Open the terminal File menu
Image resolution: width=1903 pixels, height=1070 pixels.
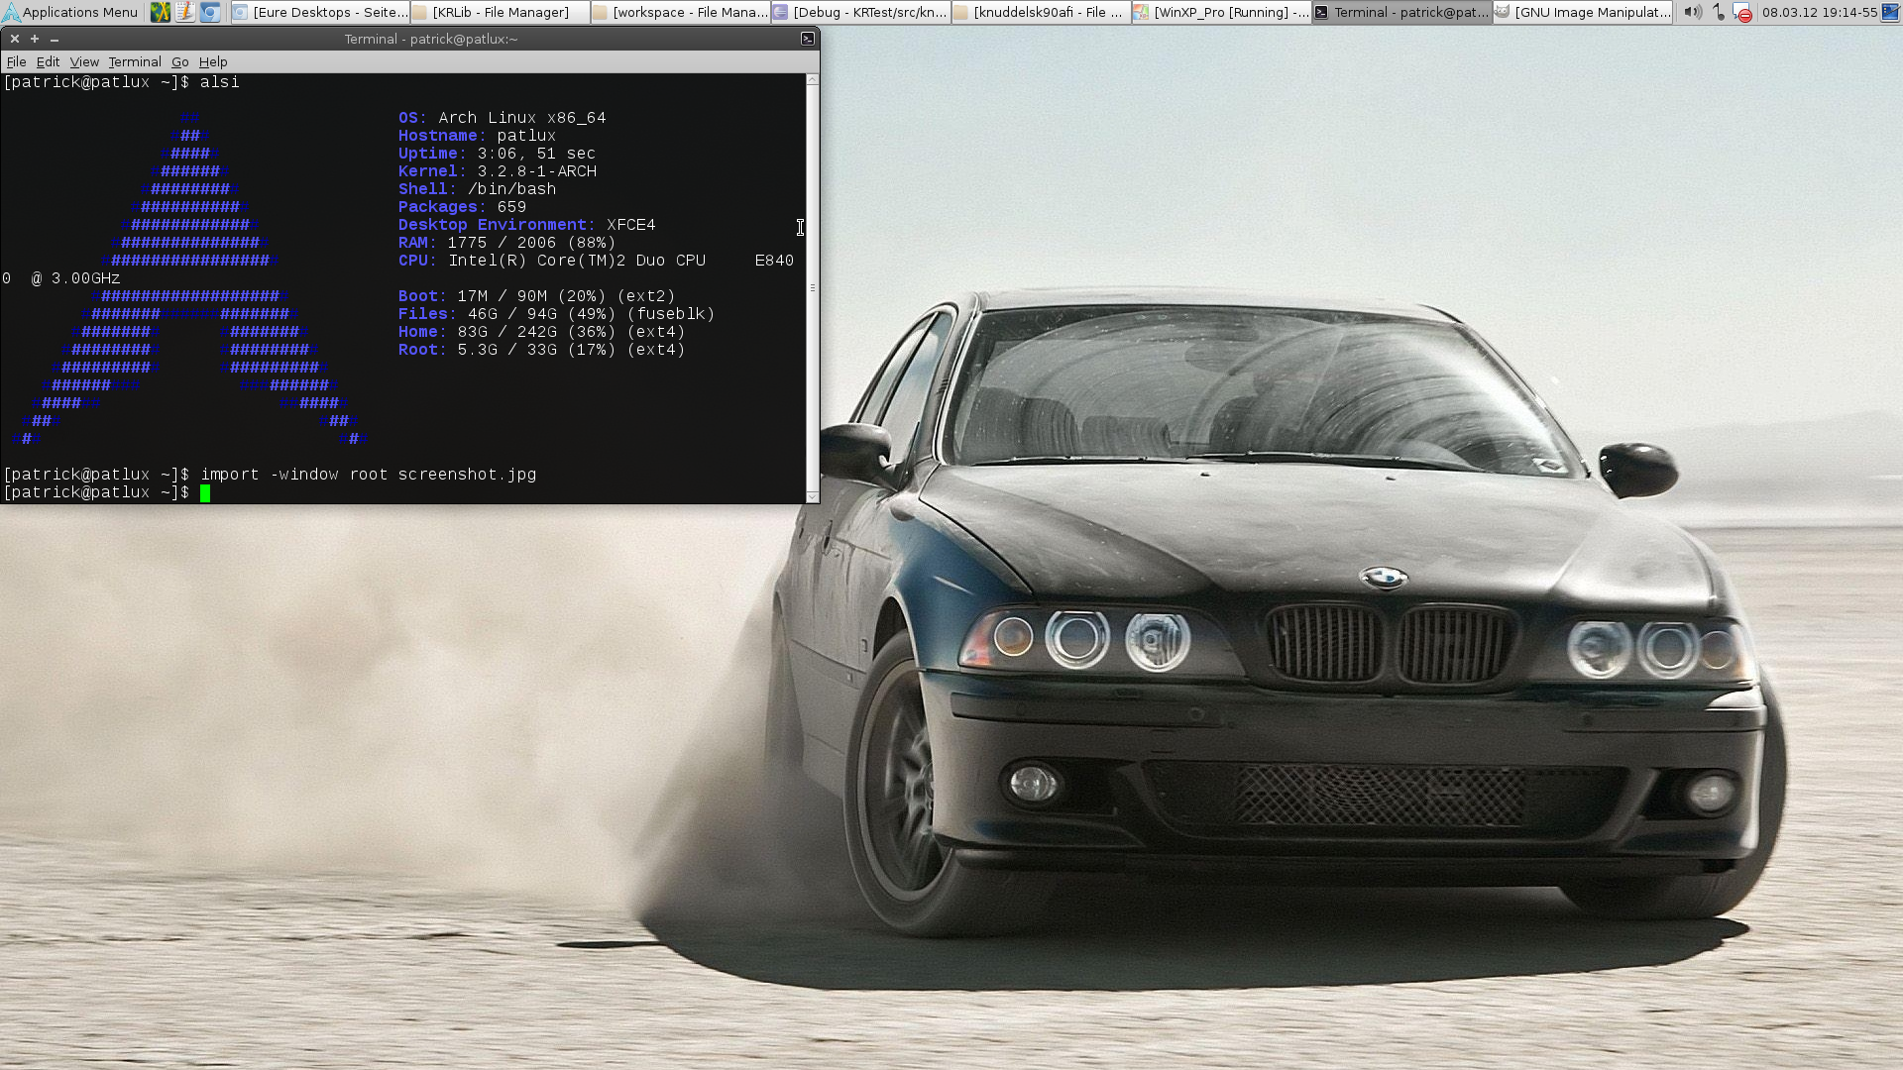(x=16, y=61)
